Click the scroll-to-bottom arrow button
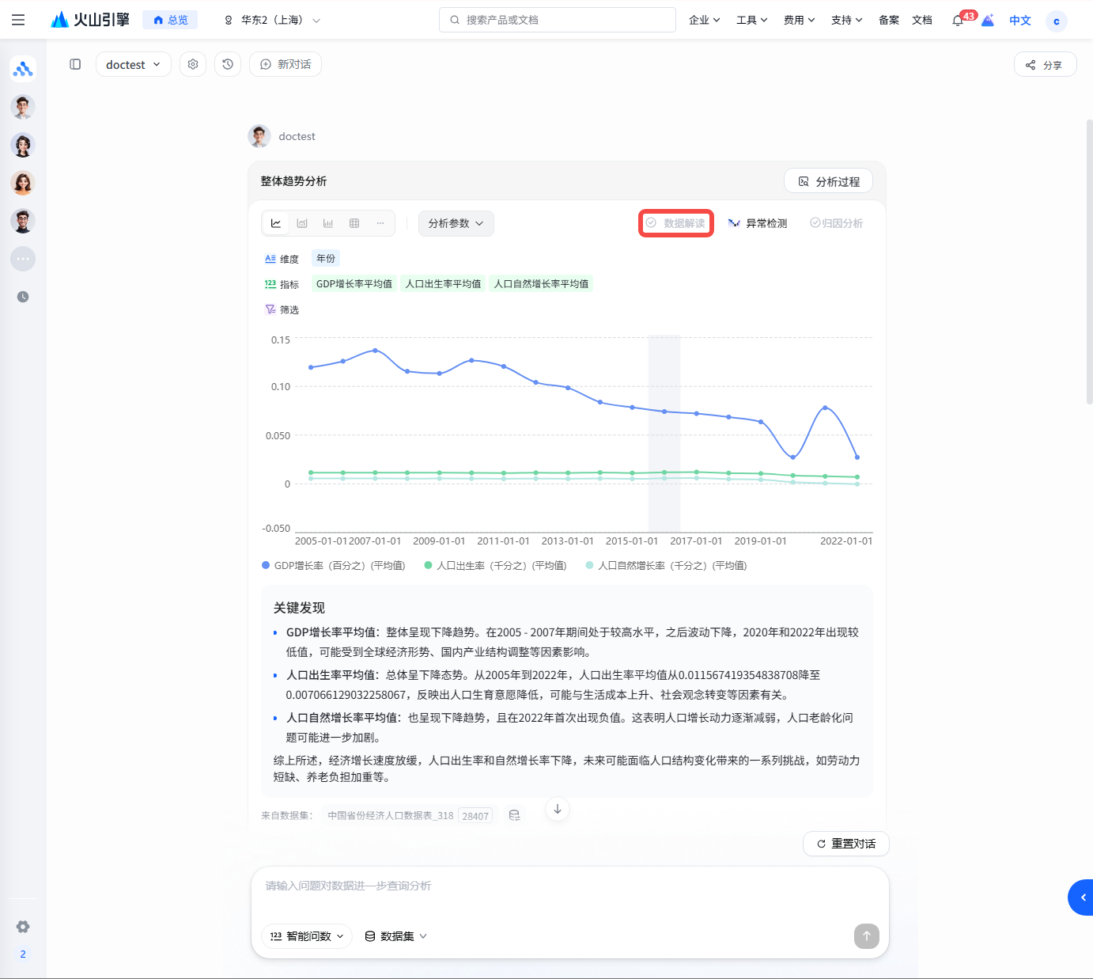 pos(558,809)
